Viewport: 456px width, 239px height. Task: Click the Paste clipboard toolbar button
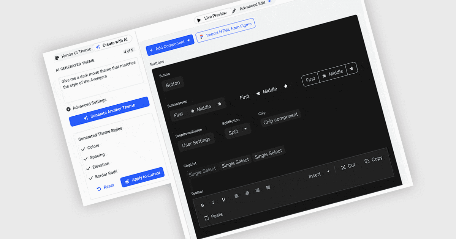[x=213, y=216]
